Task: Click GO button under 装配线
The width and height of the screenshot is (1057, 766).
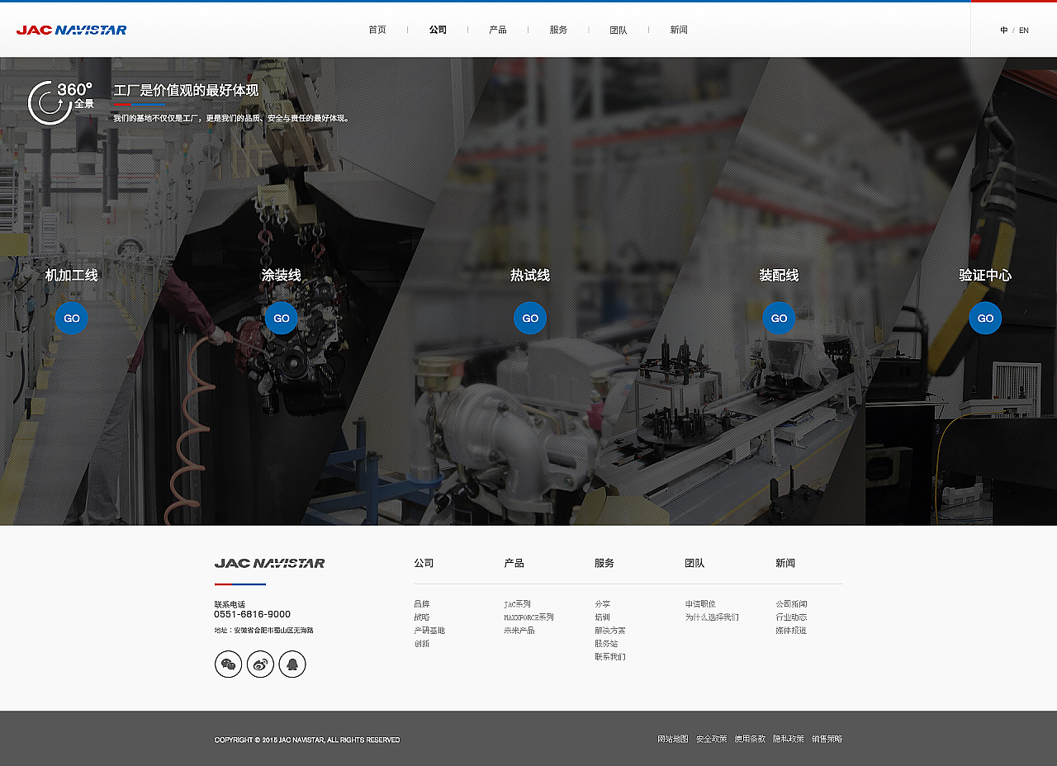Action: pyautogui.click(x=779, y=318)
